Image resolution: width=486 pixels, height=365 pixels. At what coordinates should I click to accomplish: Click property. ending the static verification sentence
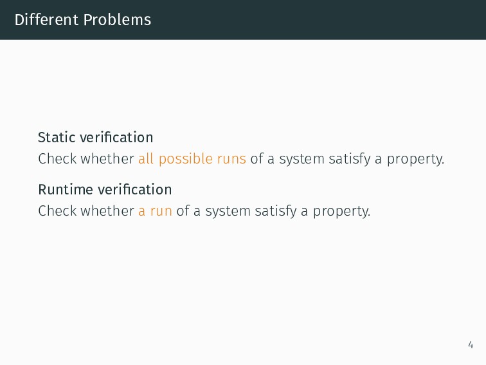point(416,159)
